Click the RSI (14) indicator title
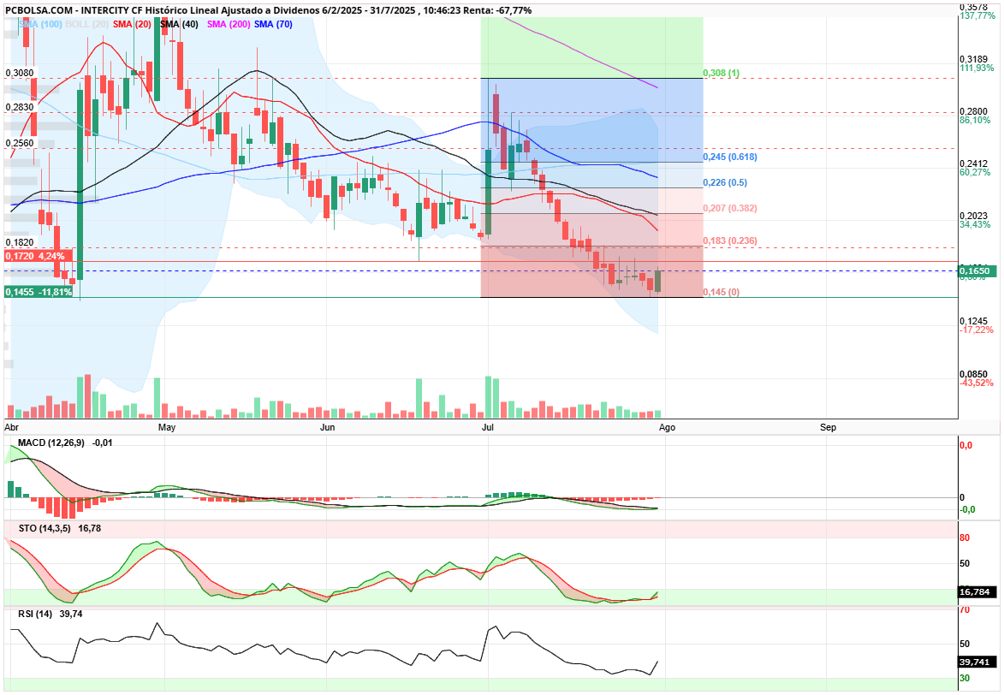 (35, 614)
